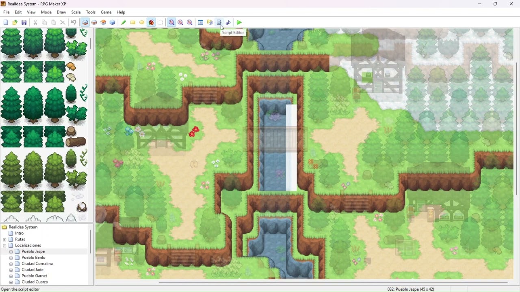Screen dimensions: 520x292
Task: Click the map editor horizontal scrollbar
Action: [x=333, y=282]
